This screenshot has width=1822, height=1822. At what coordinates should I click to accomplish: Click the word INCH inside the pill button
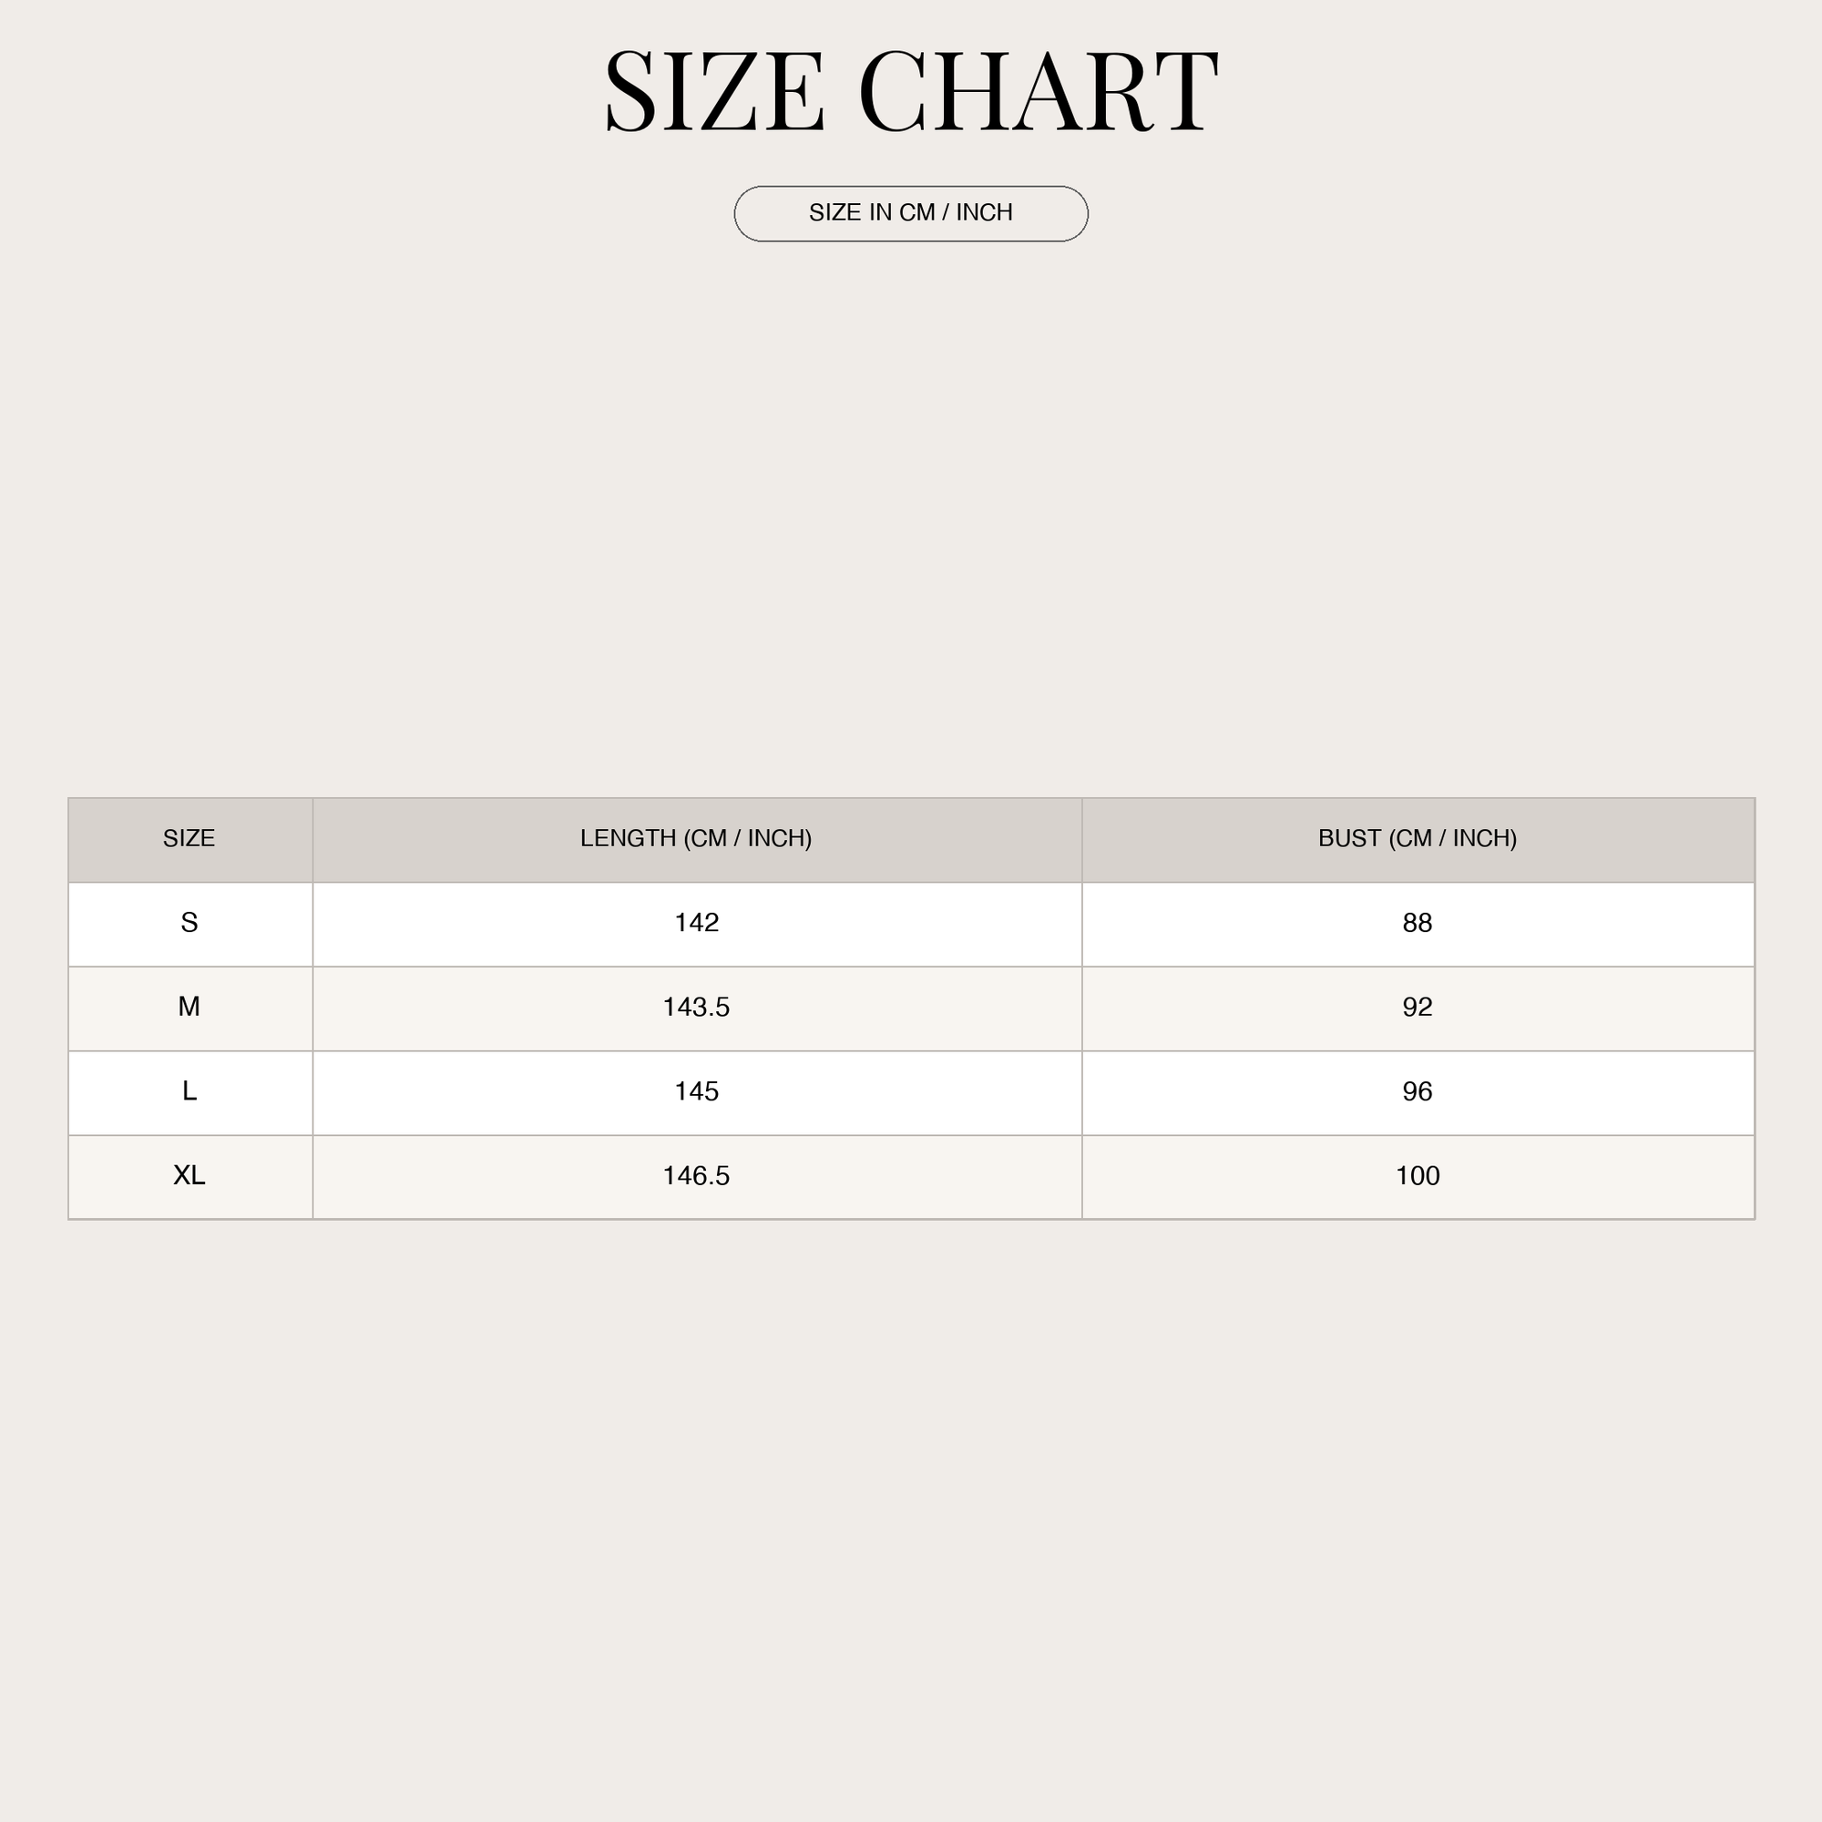pos(985,213)
